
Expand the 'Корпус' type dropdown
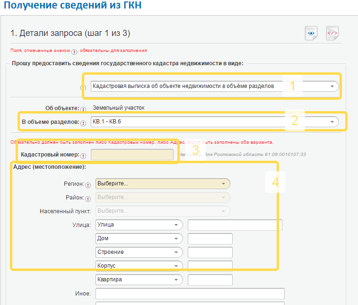[139, 266]
